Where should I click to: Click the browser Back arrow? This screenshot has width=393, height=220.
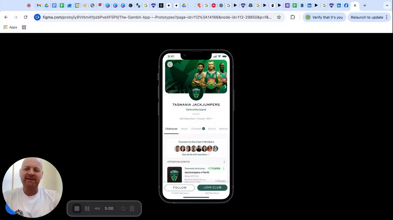tap(6, 17)
